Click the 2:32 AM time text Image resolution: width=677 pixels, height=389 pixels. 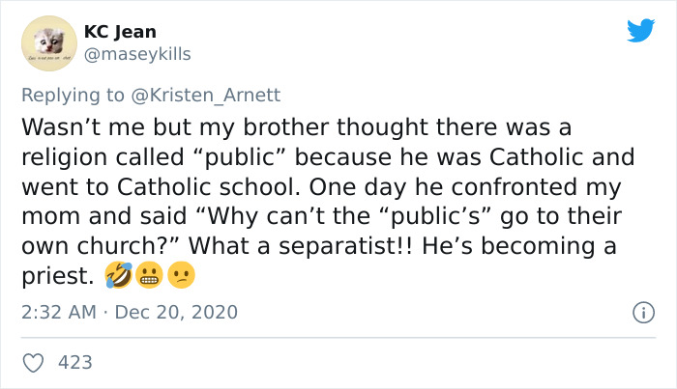tap(59, 313)
